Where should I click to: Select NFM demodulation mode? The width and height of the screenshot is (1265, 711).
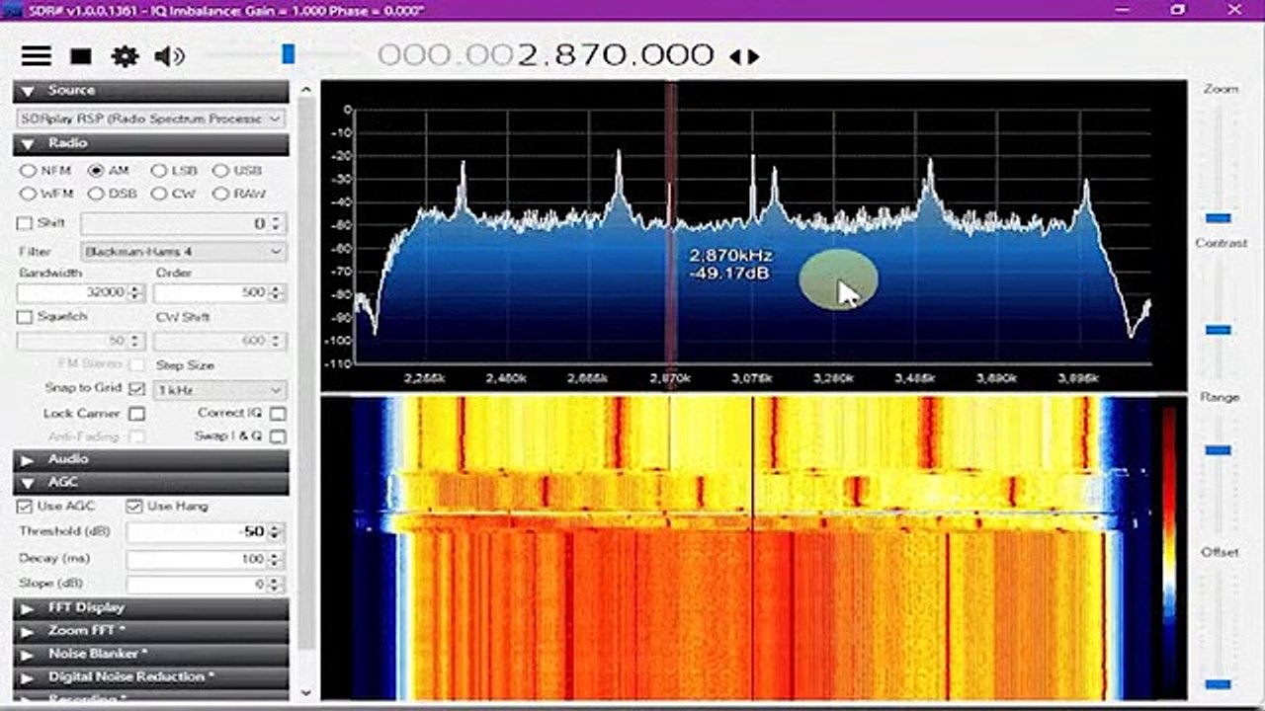45,171
